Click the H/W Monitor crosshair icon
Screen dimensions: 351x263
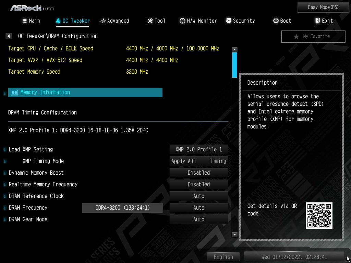[x=182, y=21]
